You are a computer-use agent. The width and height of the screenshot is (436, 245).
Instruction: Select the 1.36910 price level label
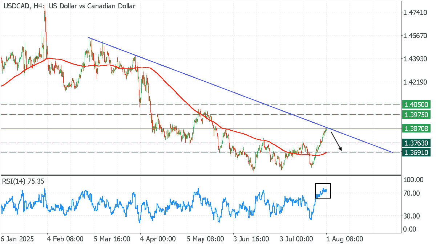(416, 152)
